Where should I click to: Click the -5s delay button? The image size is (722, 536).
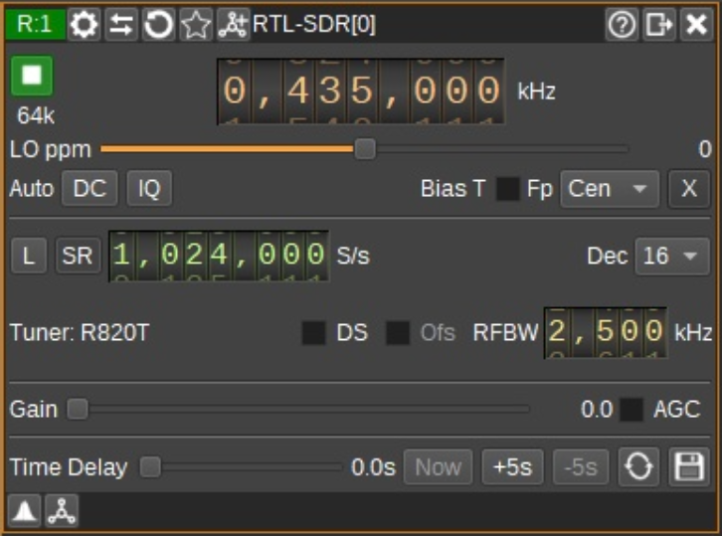[581, 467]
